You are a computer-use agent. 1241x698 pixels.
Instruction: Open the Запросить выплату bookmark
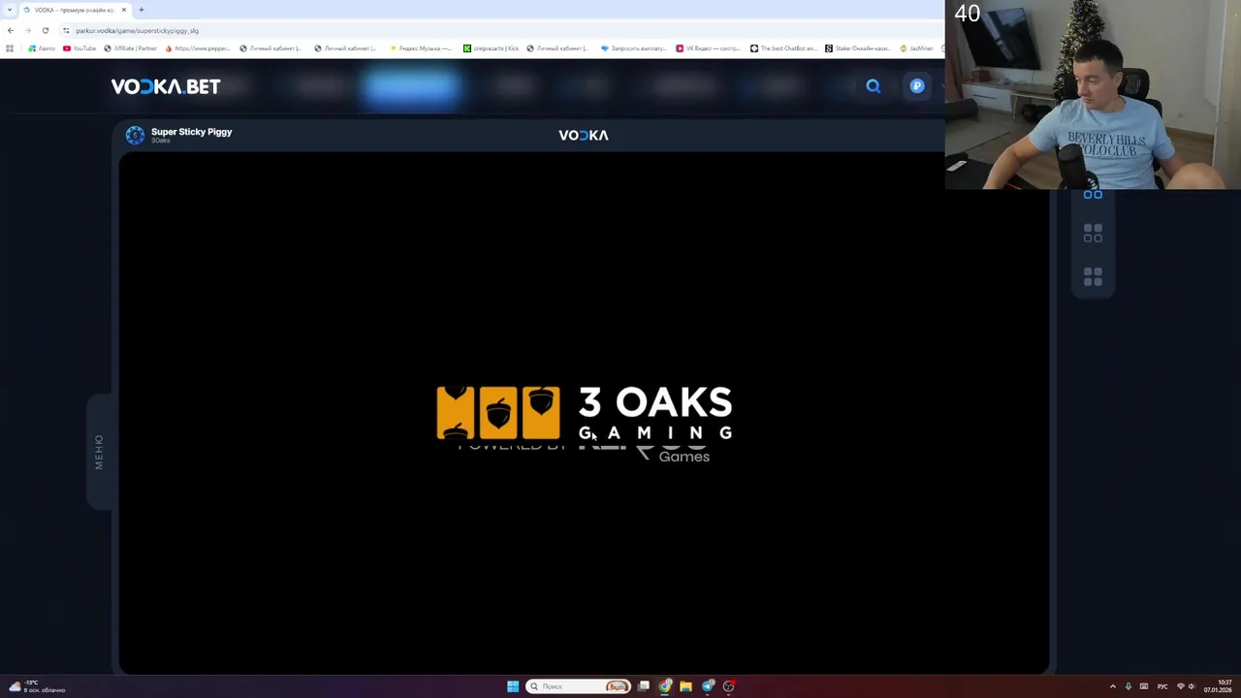click(x=634, y=48)
